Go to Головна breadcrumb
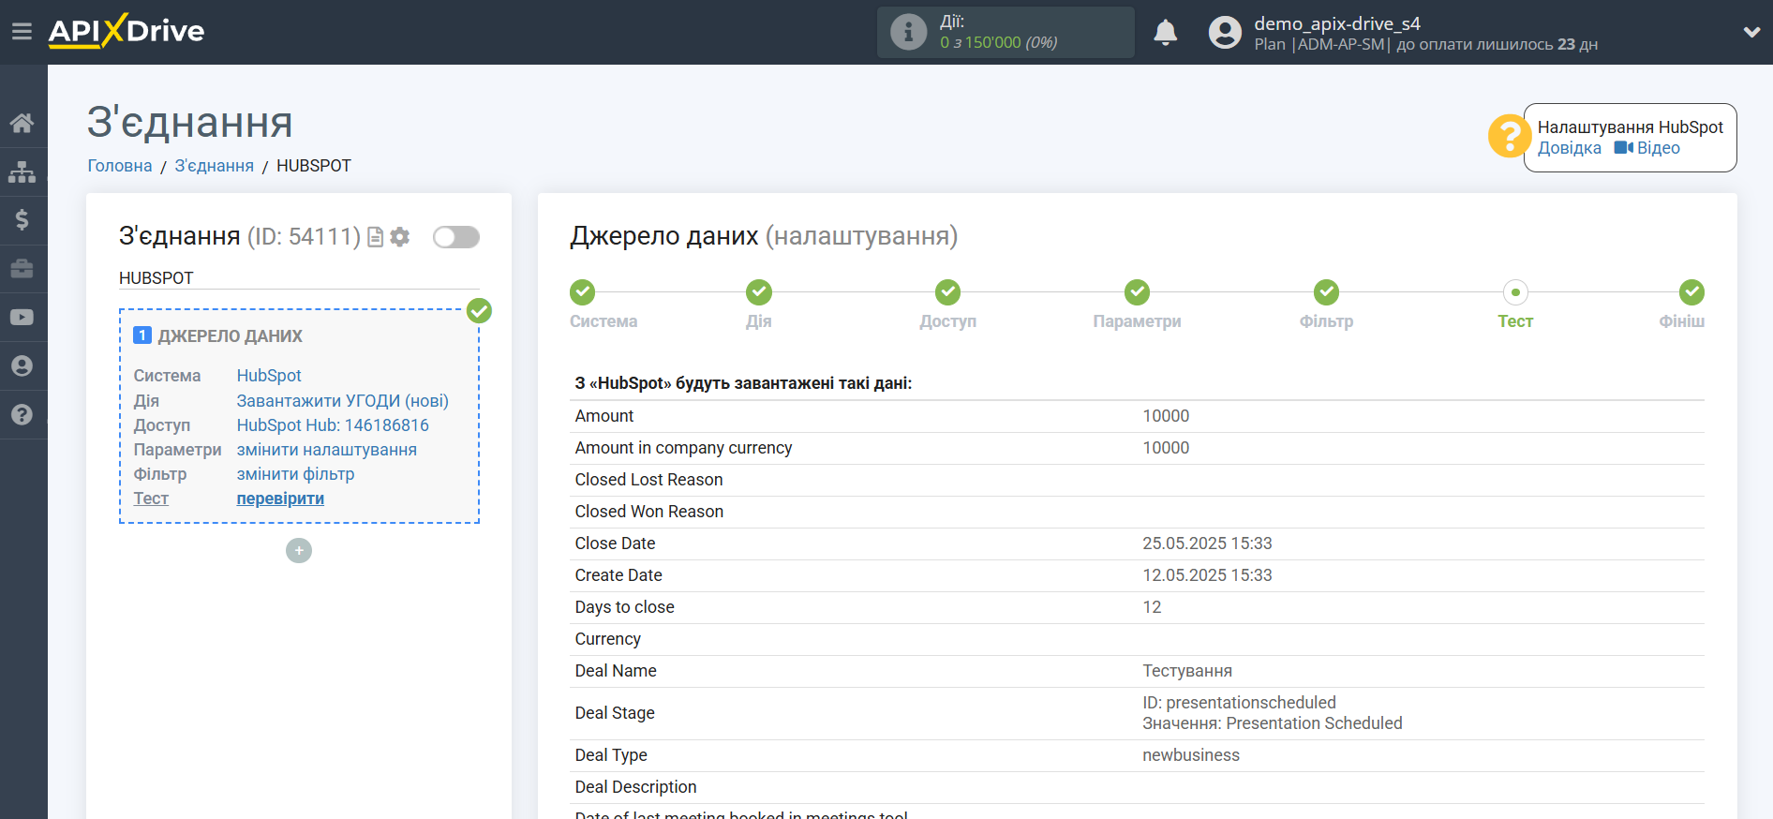Image resolution: width=1773 pixels, height=819 pixels. [x=120, y=166]
